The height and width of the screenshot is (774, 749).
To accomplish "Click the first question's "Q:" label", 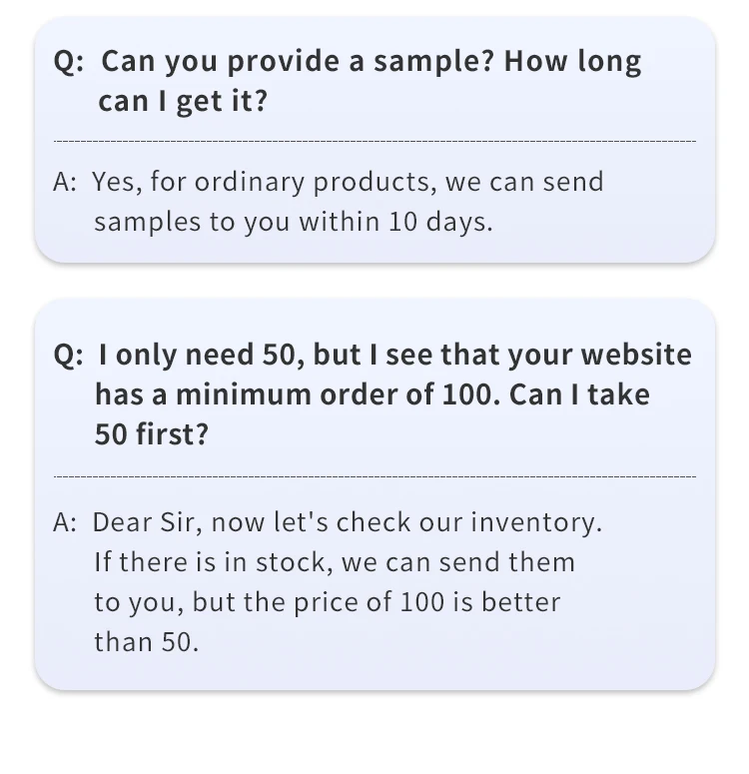I will pos(69,62).
